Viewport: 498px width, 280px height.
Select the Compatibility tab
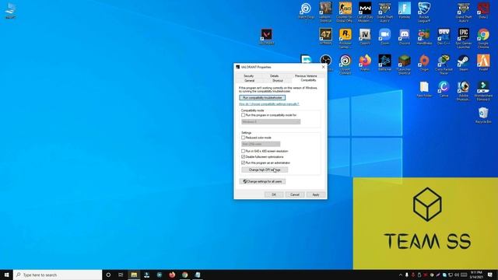point(308,80)
